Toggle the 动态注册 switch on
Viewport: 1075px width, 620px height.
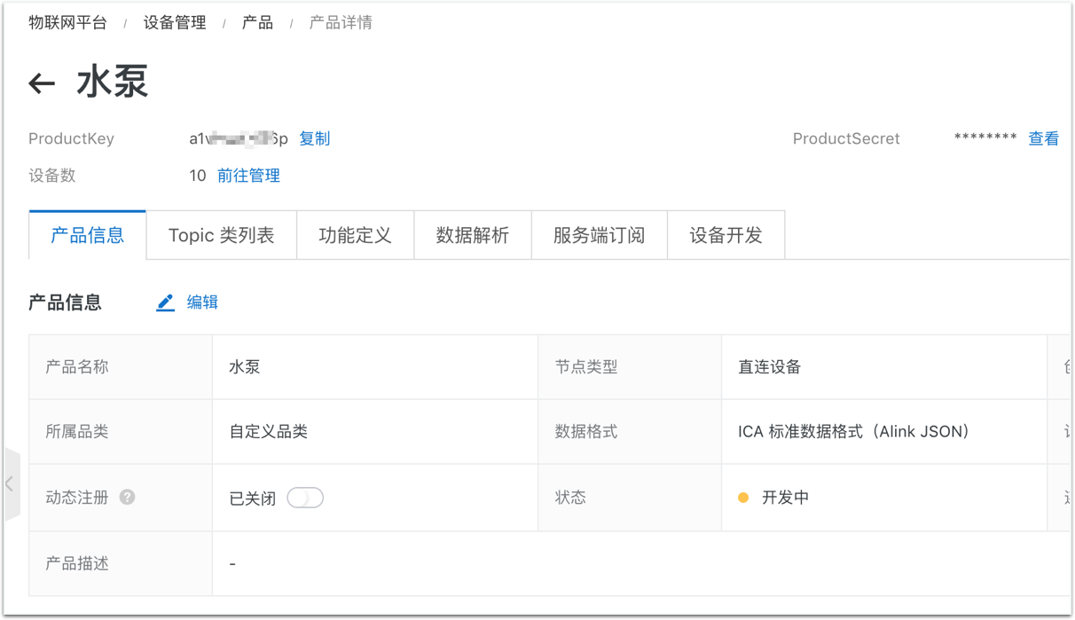(305, 498)
